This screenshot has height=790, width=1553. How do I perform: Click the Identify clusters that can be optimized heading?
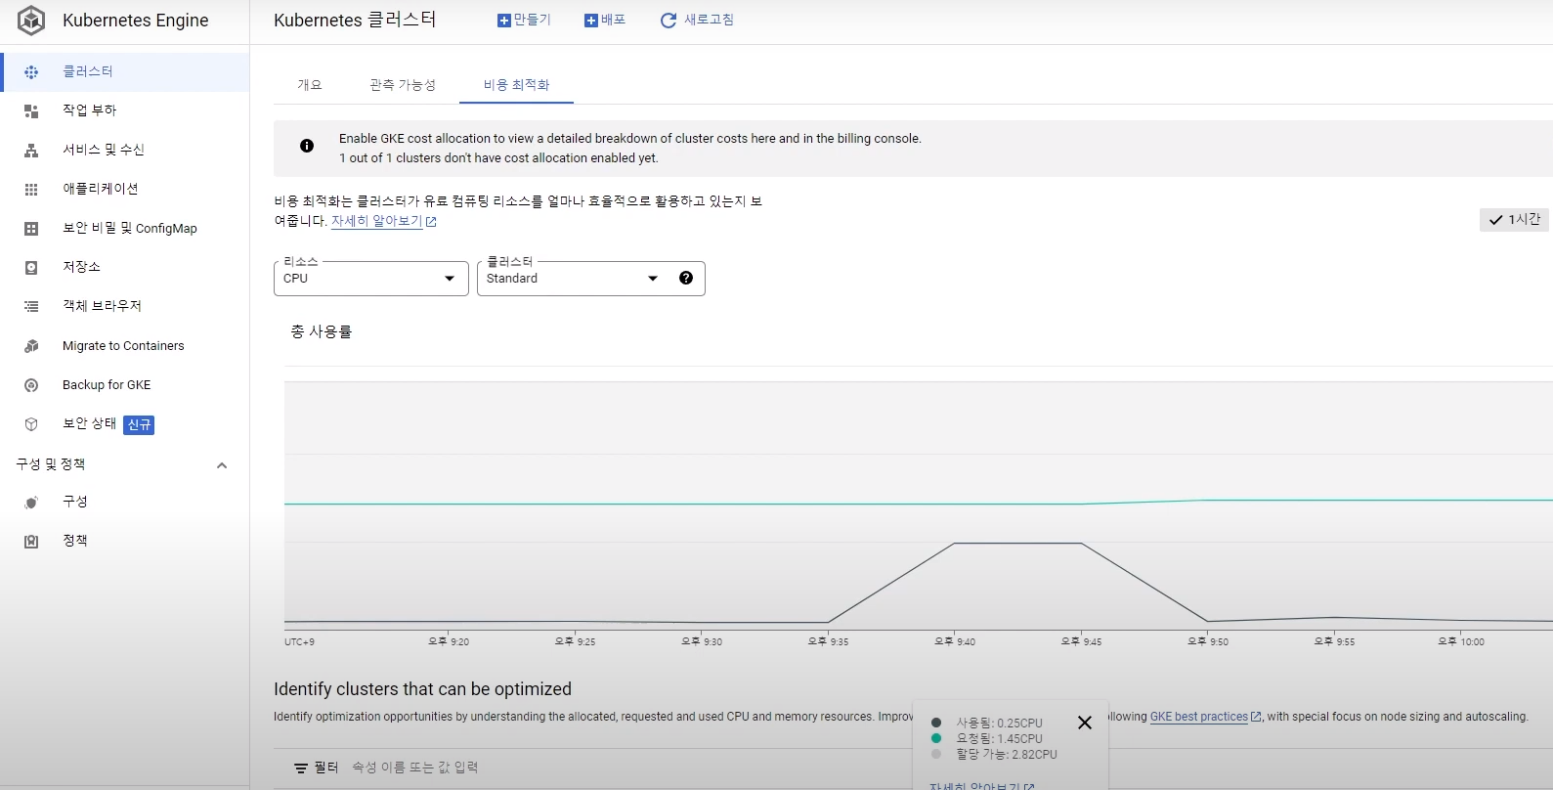click(422, 689)
